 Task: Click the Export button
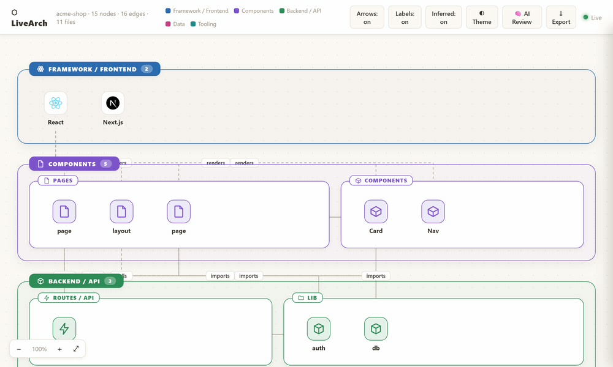click(561, 18)
